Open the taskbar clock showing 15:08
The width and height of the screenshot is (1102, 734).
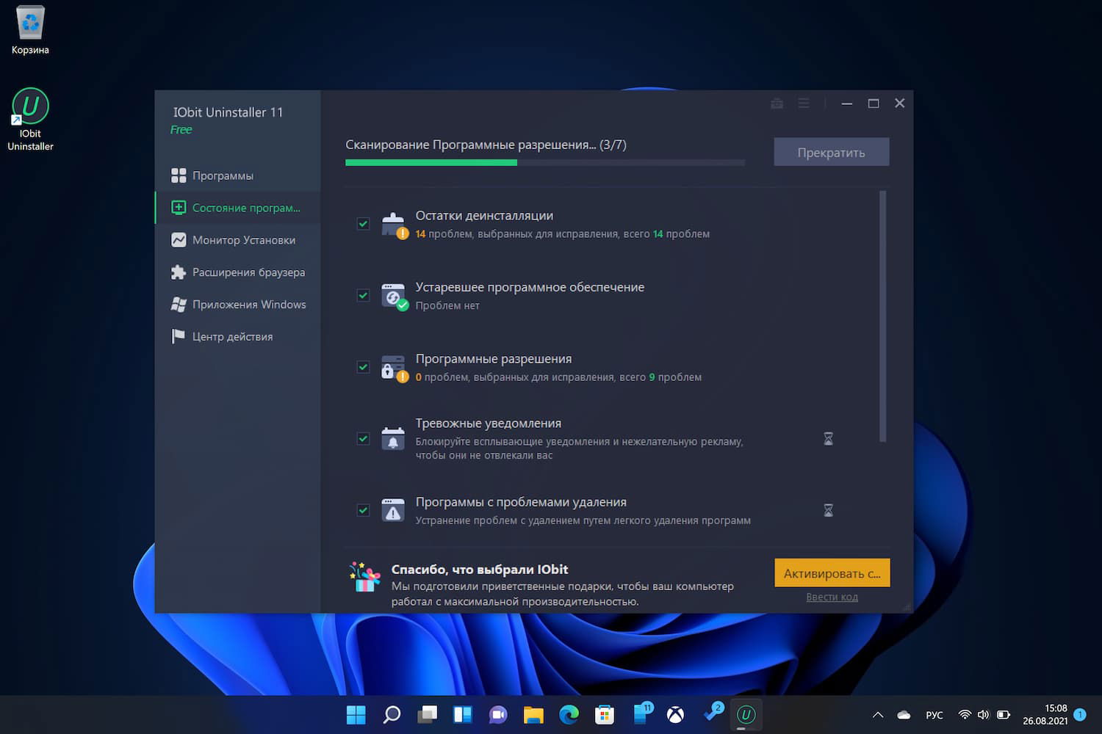click(1045, 715)
